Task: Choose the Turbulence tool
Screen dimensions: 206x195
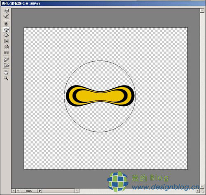Action: 6,53
